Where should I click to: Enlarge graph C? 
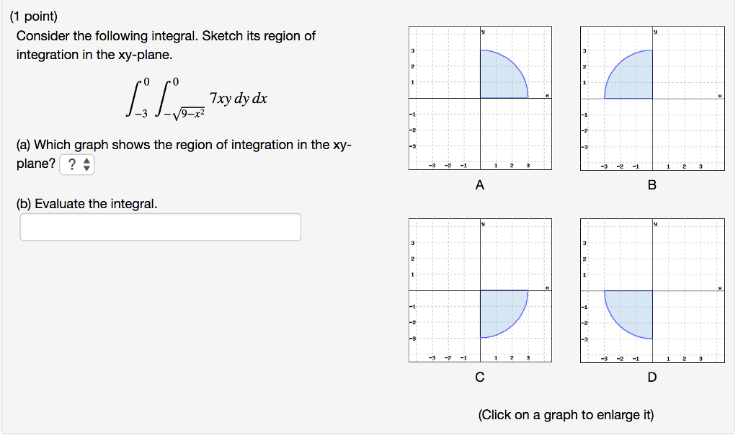coord(479,290)
